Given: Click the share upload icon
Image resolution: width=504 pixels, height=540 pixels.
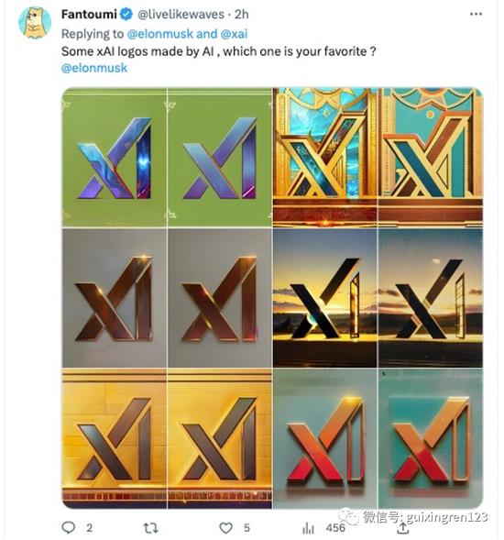Looking at the screenshot, I should click(402, 528).
